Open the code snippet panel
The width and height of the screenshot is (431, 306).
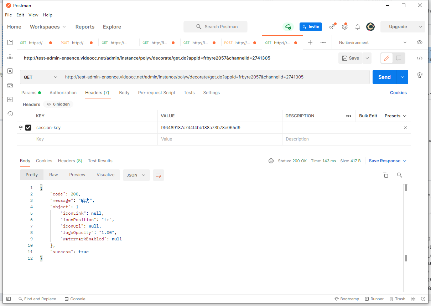pos(420,58)
